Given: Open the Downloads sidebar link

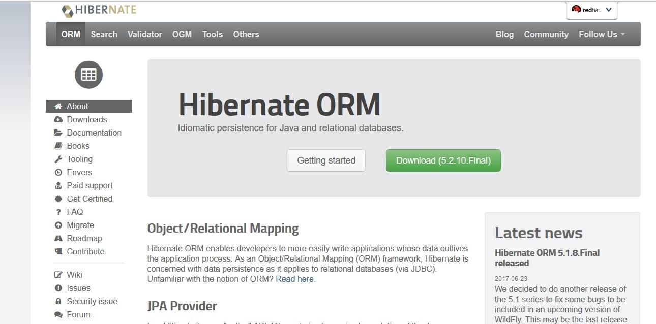Looking at the screenshot, I should point(87,119).
